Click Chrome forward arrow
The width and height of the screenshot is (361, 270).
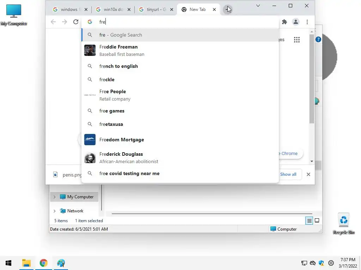(65, 22)
